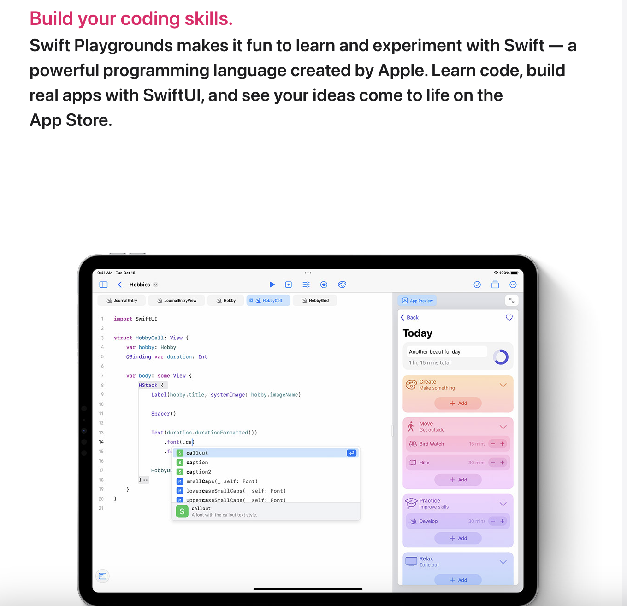Go Back in the app preview

click(x=409, y=317)
